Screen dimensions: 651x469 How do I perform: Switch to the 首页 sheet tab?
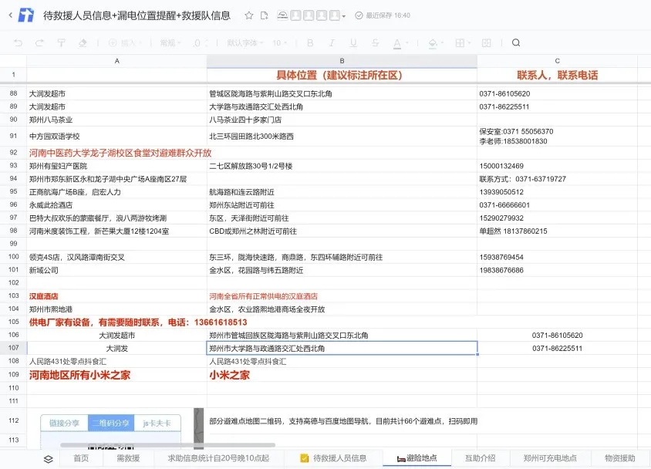(81, 458)
